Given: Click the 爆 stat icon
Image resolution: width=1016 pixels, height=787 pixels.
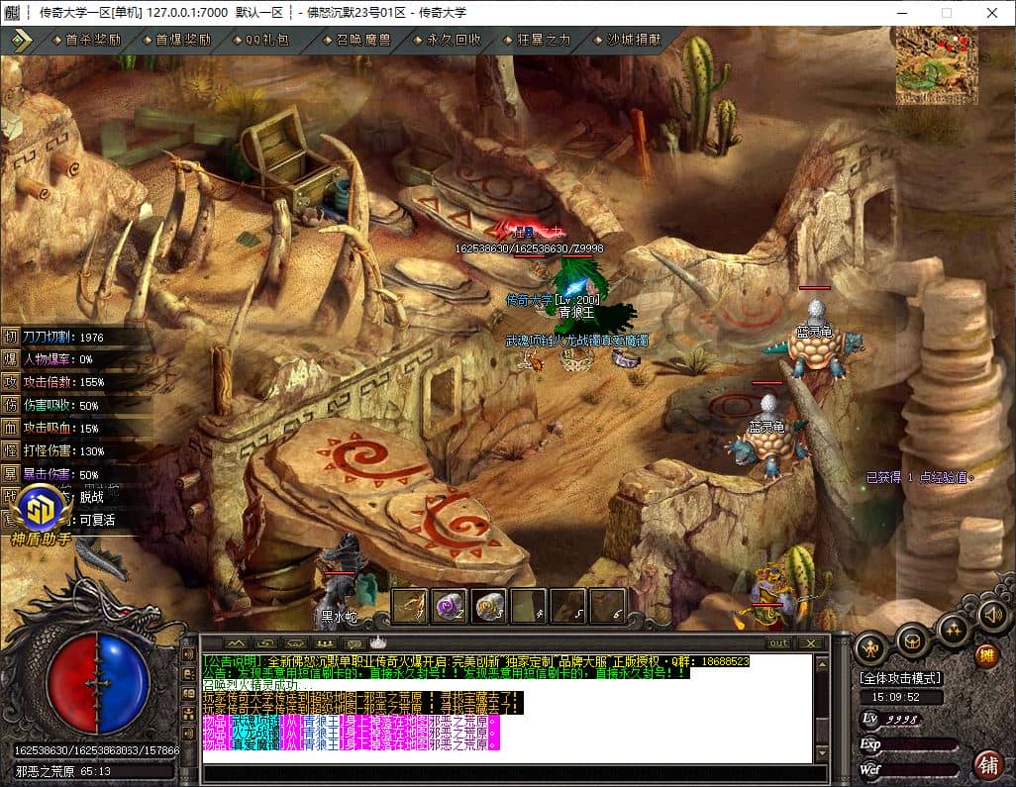Looking at the screenshot, I should pos(10,359).
